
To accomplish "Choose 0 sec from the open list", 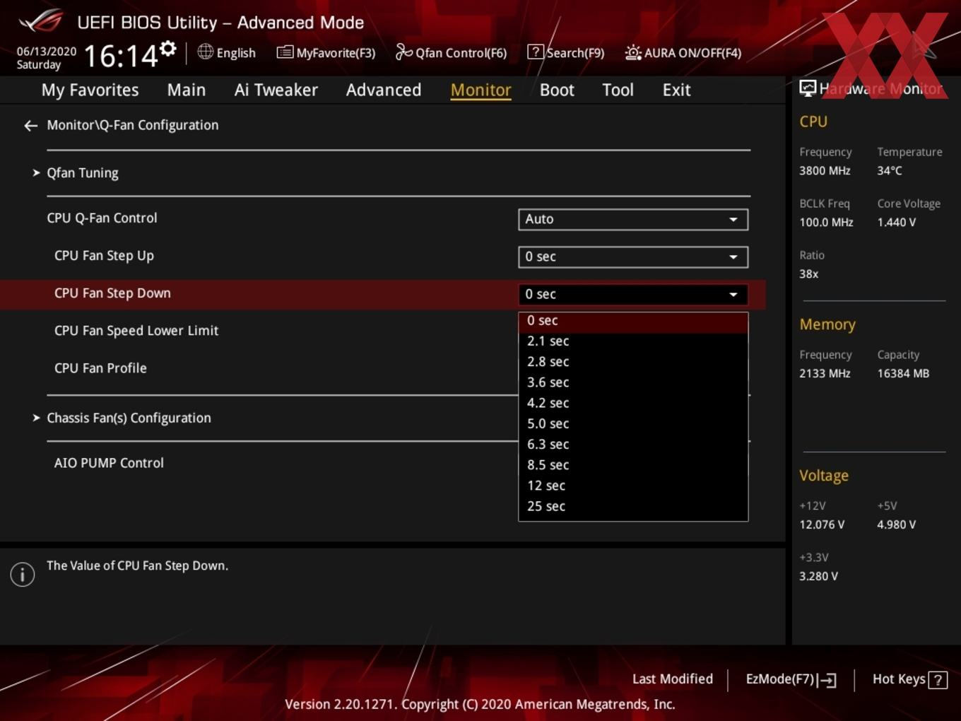I will [633, 322].
